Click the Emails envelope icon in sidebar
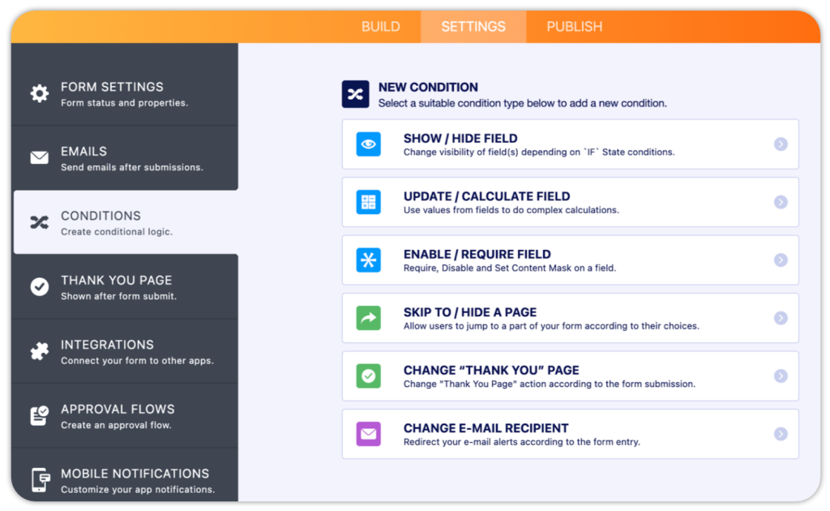 (39, 158)
